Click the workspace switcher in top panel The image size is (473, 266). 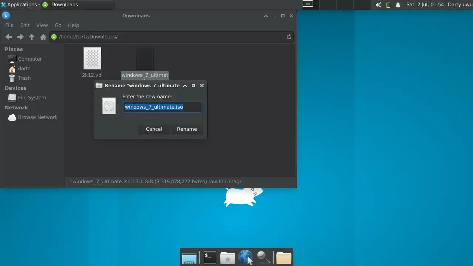click(x=336, y=4)
